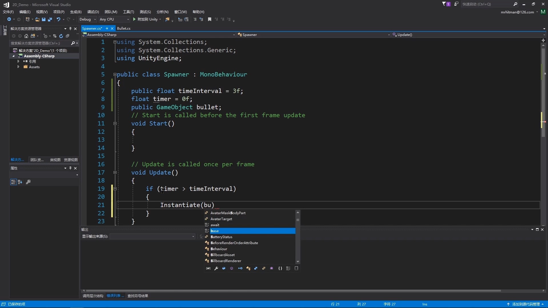Viewport: 548px width, 308px height.
Task: Click Sync with Active Document icon
Action: coord(55,36)
